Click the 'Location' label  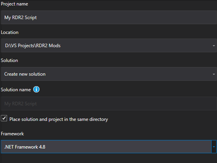point(9,32)
